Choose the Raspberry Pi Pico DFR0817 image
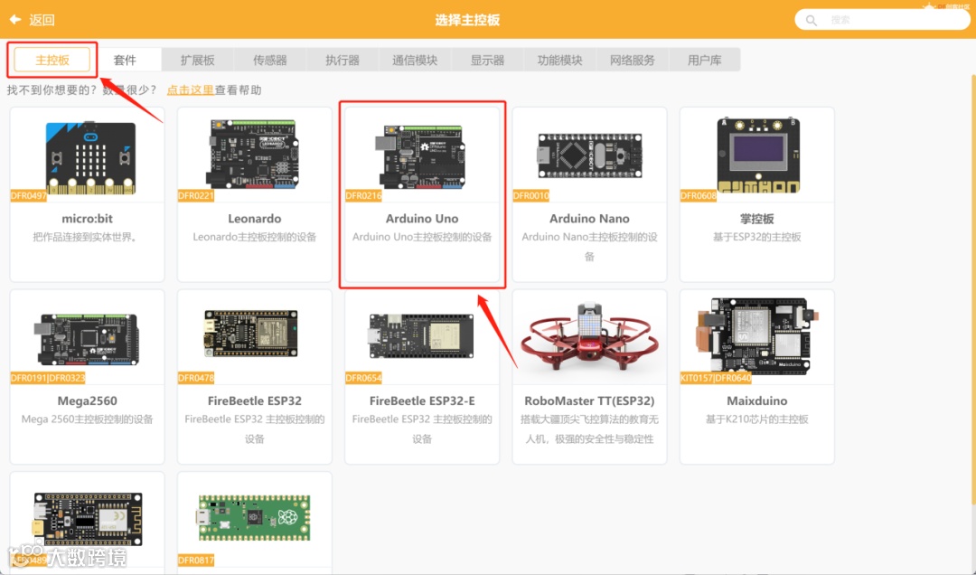This screenshot has height=575, width=976. click(x=255, y=518)
